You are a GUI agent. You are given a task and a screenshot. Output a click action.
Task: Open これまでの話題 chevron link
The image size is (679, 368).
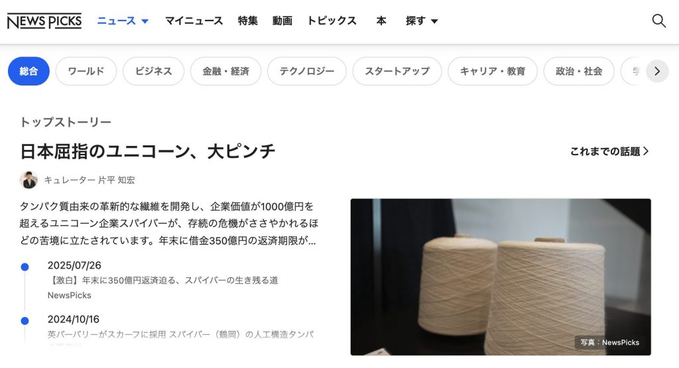click(x=609, y=151)
